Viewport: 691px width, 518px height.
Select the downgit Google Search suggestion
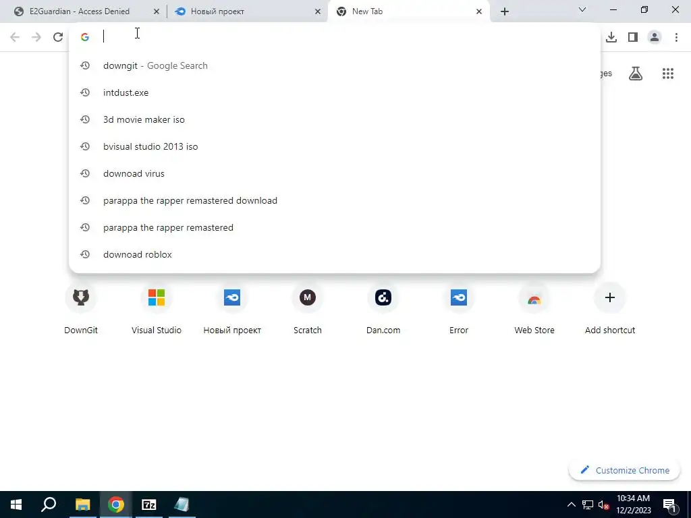335,65
